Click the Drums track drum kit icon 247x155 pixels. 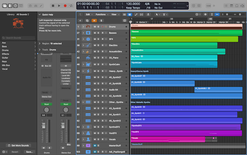coord(88,27)
